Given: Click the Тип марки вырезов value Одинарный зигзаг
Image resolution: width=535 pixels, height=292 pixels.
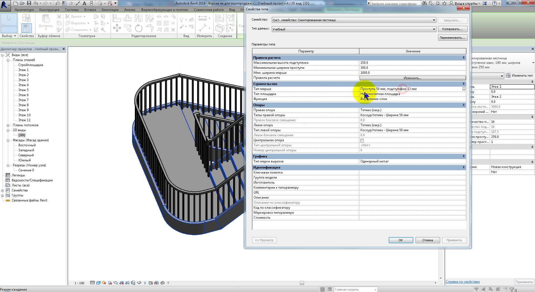Looking at the screenshot, I should [412, 161].
